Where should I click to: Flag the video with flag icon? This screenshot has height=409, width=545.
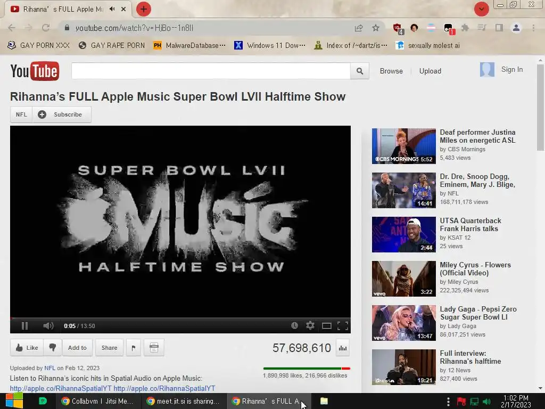(x=134, y=347)
